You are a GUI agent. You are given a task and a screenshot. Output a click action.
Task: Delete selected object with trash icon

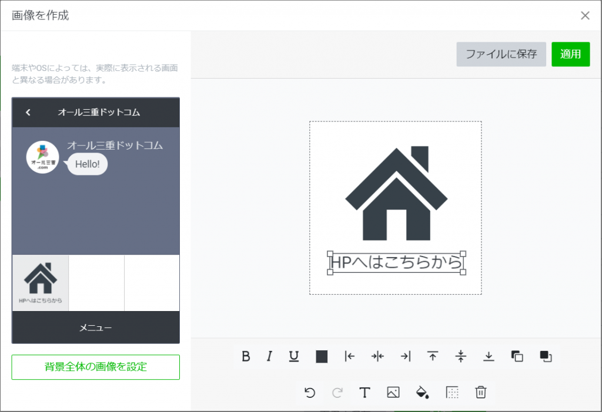(481, 393)
